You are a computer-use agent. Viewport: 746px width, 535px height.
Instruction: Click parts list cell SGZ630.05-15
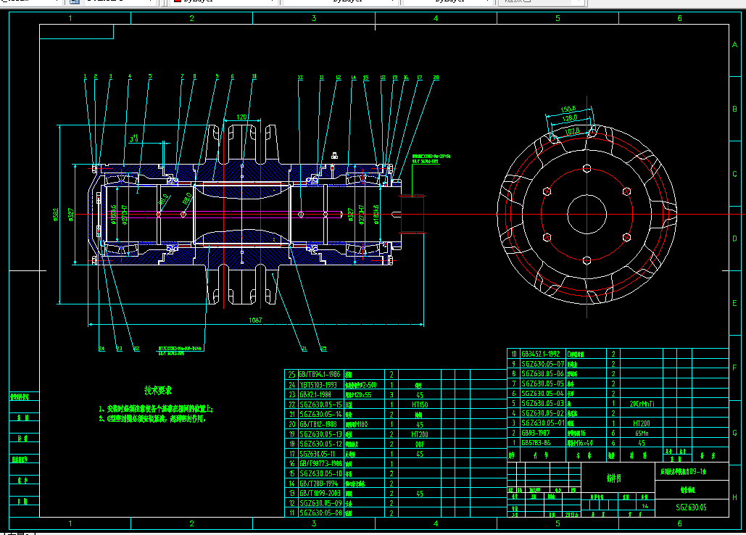[320, 405]
